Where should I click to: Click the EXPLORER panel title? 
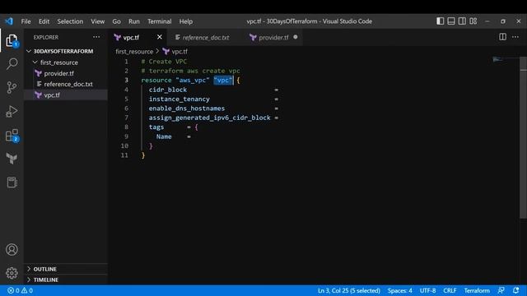(x=46, y=37)
